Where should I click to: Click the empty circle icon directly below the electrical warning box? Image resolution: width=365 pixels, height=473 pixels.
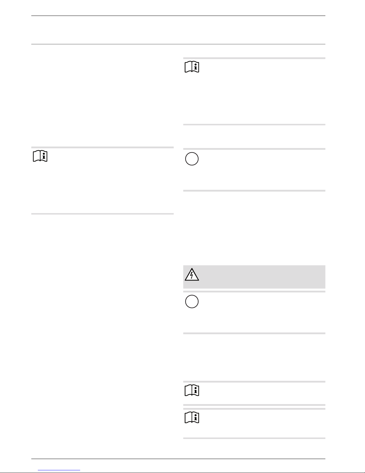click(192, 302)
